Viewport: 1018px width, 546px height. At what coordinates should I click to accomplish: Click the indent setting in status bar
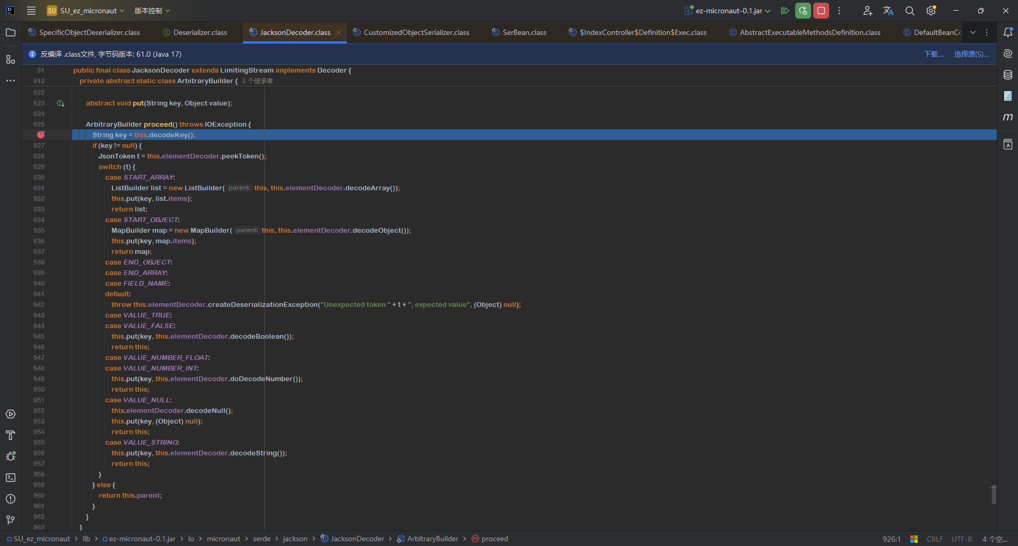point(995,539)
